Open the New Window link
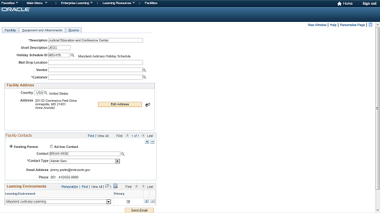Viewport: 380px width, 213px height. (317, 25)
